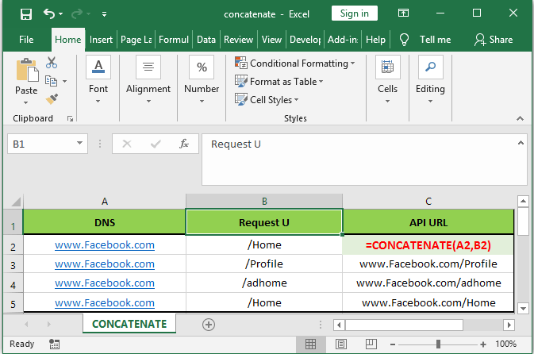Screen dimensions: 534x354
Task: Open the Data tab
Action: pyautogui.click(x=206, y=40)
